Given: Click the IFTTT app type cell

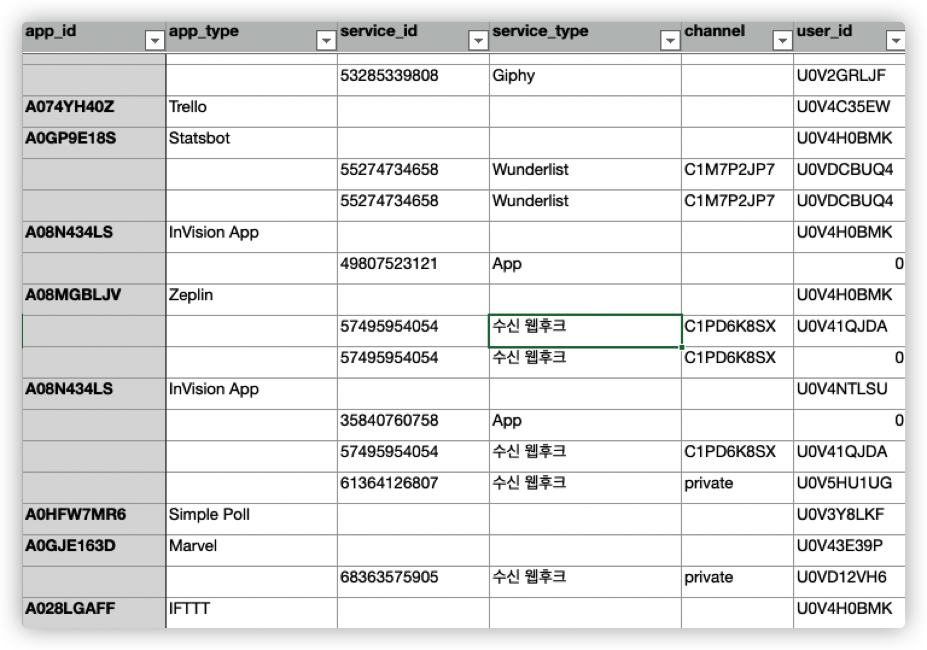Looking at the screenshot, I should [251, 613].
